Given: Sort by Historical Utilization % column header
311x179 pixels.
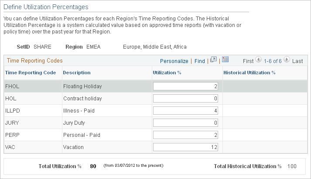Looking at the screenshot, I should tap(249, 73).
